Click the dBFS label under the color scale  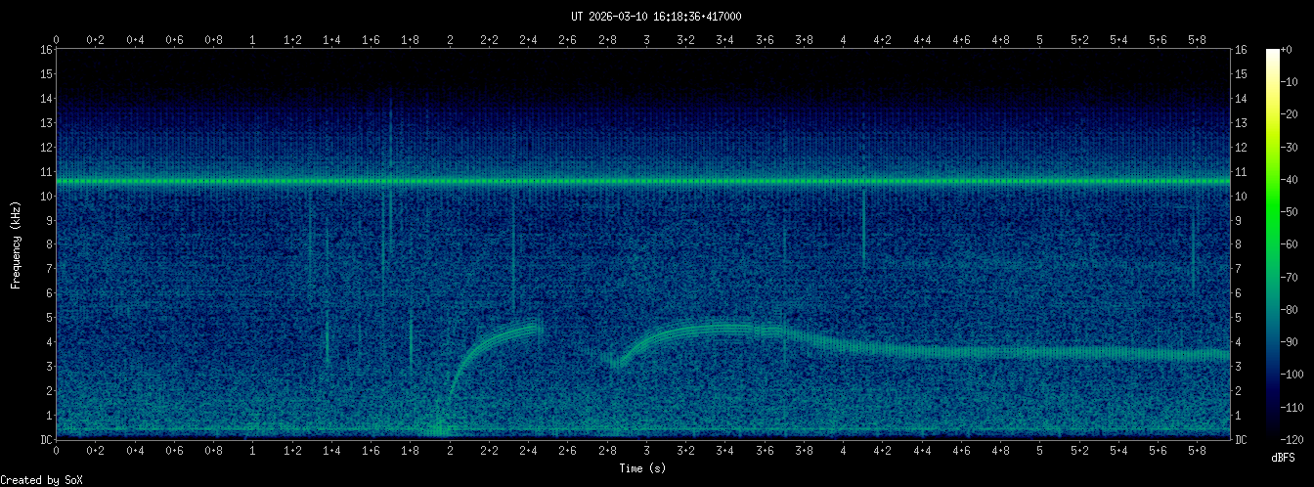(x=1286, y=458)
